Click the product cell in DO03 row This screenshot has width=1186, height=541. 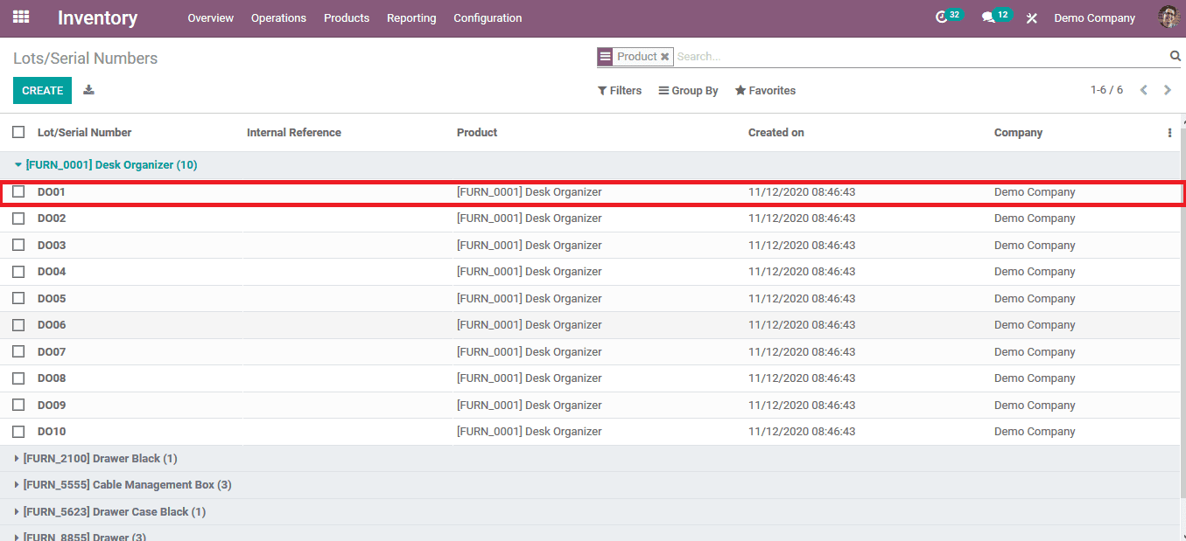tap(530, 245)
